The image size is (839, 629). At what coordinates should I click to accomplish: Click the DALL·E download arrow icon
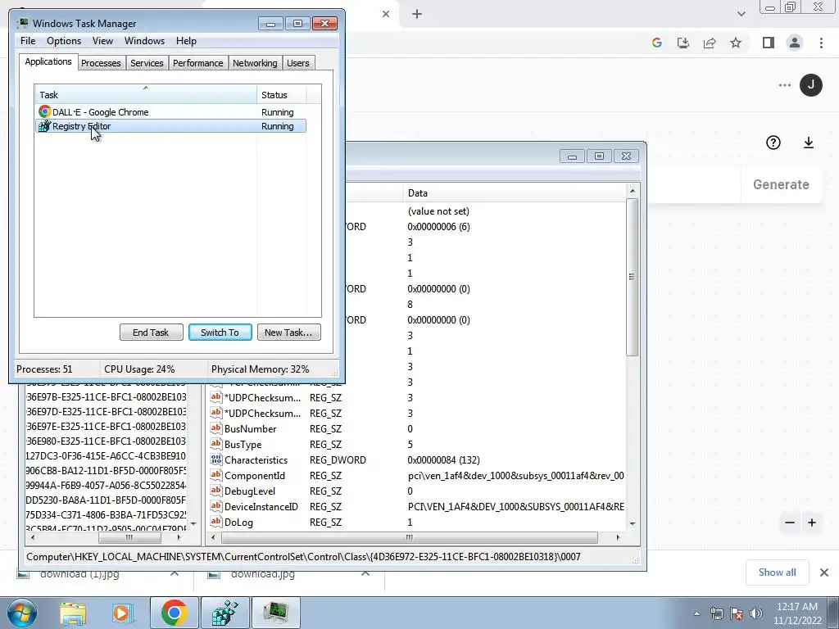pyautogui.click(x=809, y=143)
